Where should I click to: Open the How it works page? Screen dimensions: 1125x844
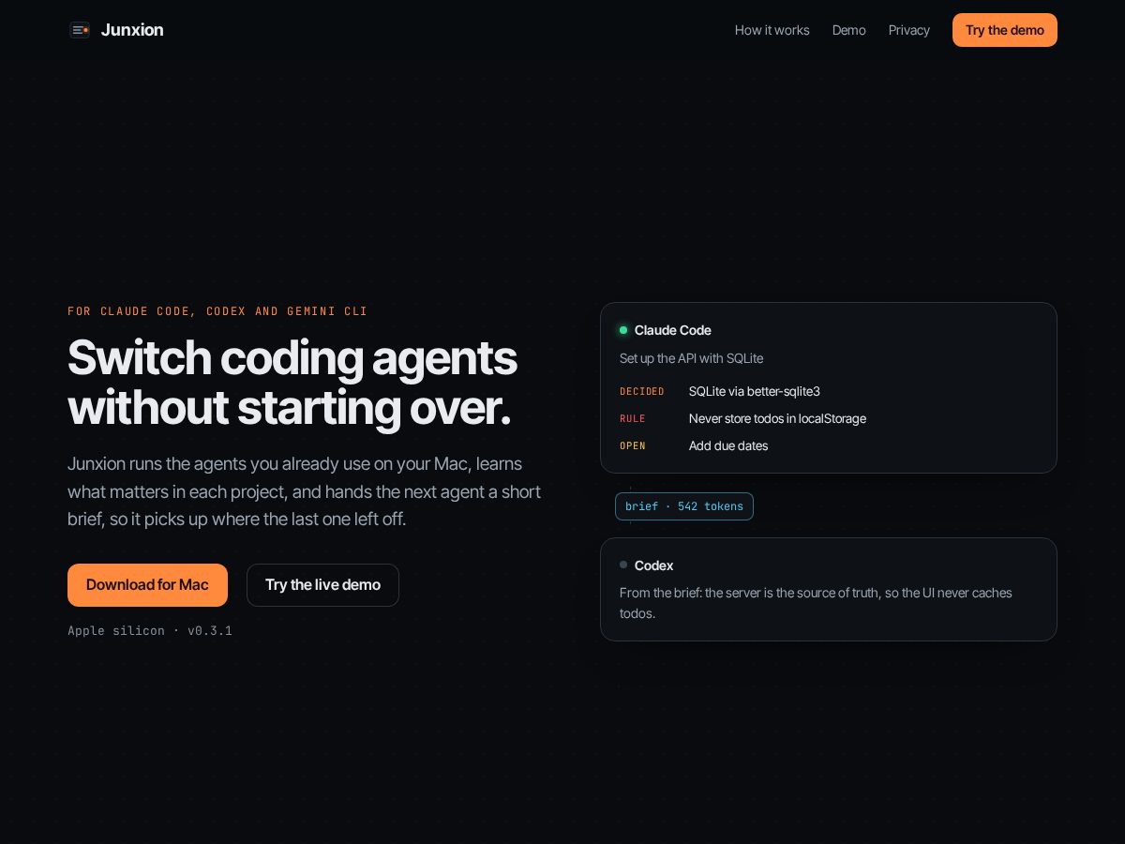pyautogui.click(x=772, y=30)
